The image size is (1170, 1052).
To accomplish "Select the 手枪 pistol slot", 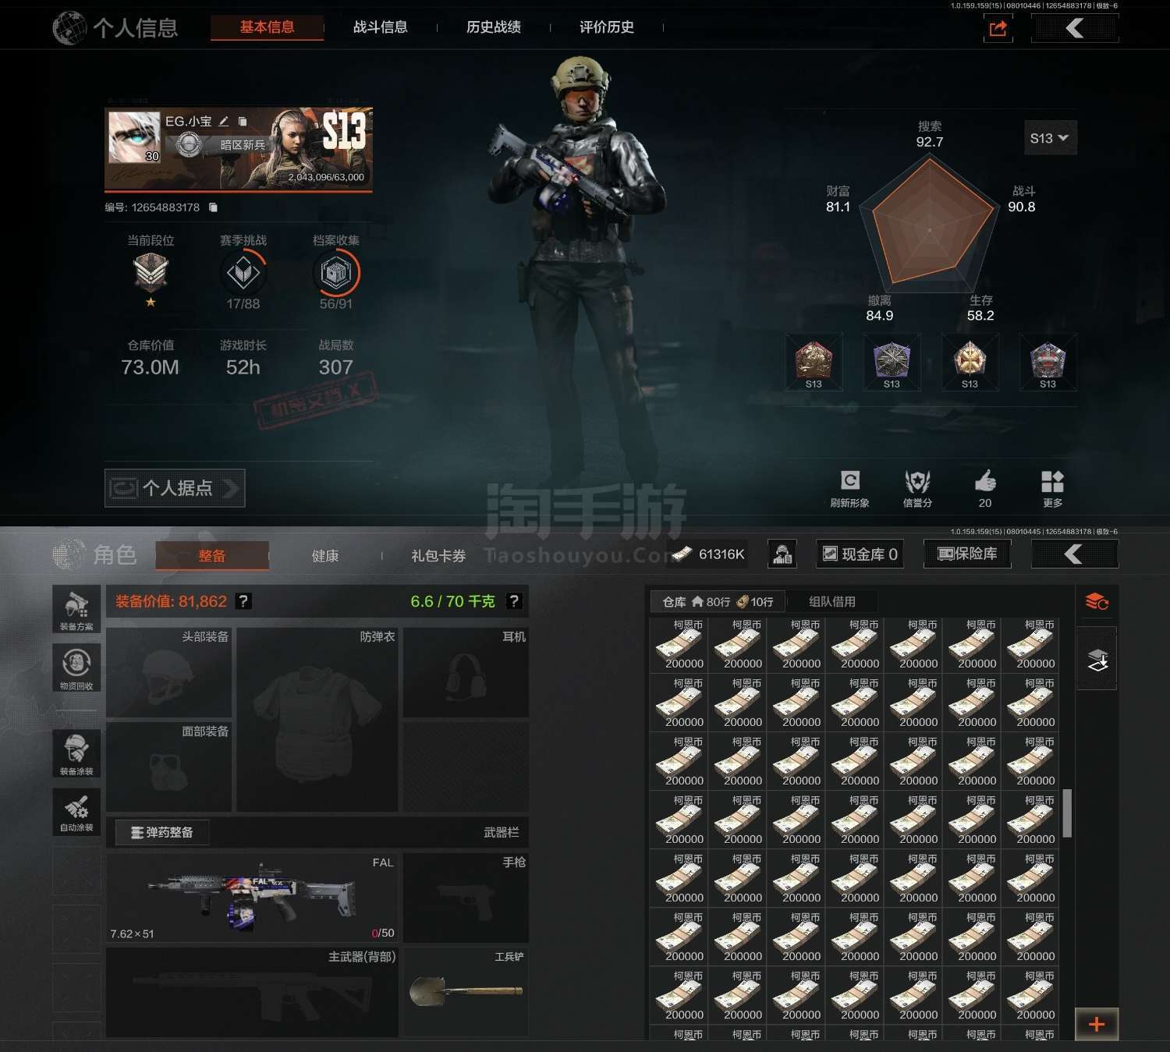I will pos(466,898).
